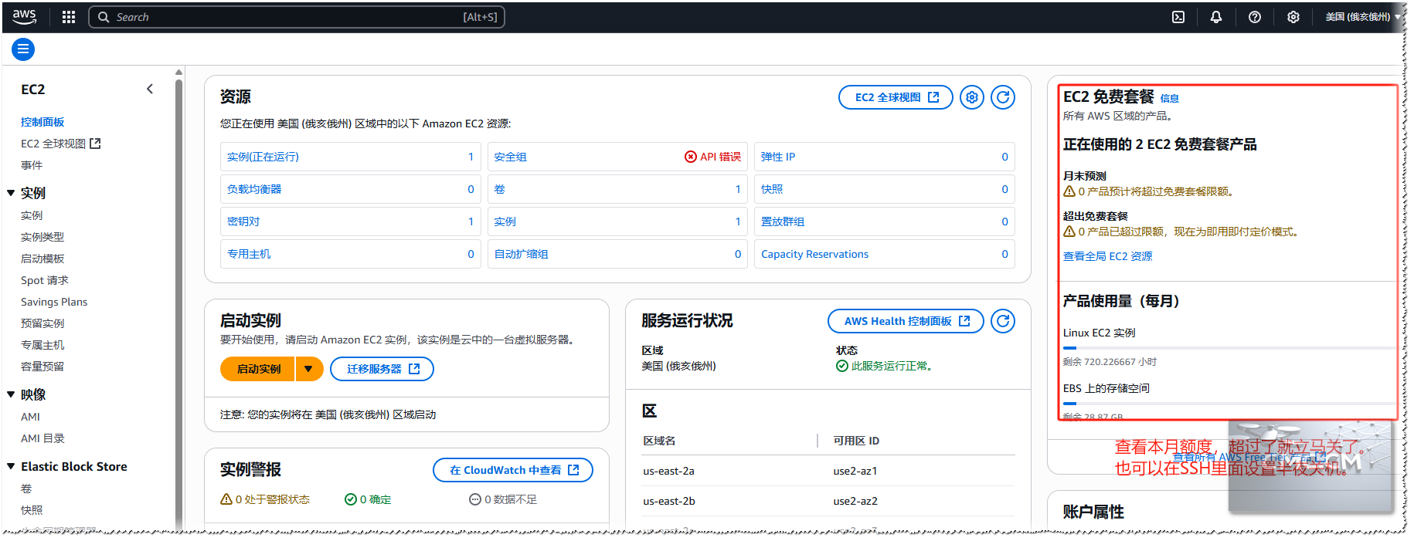This screenshot has width=1414, height=541.
Task: Click the AWS search input field
Action: [297, 17]
